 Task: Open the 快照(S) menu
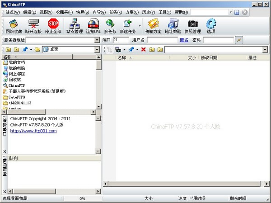(x=83, y=12)
